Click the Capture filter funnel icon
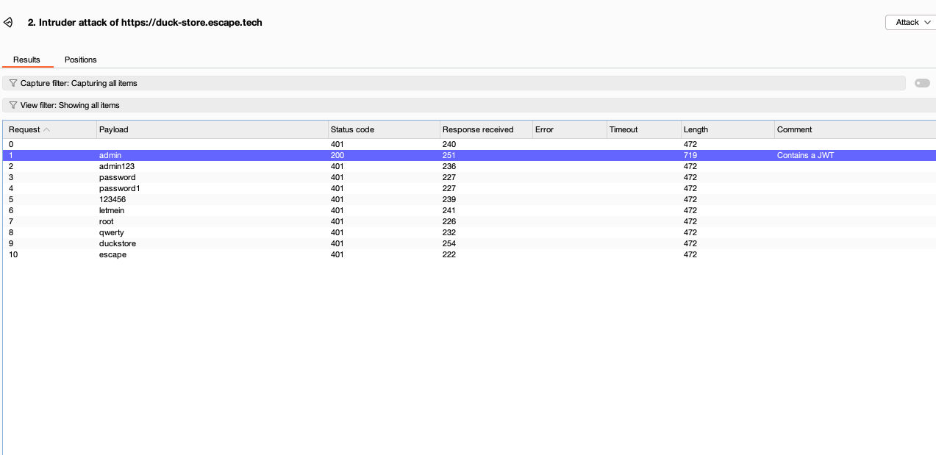The image size is (936, 455). 12,82
